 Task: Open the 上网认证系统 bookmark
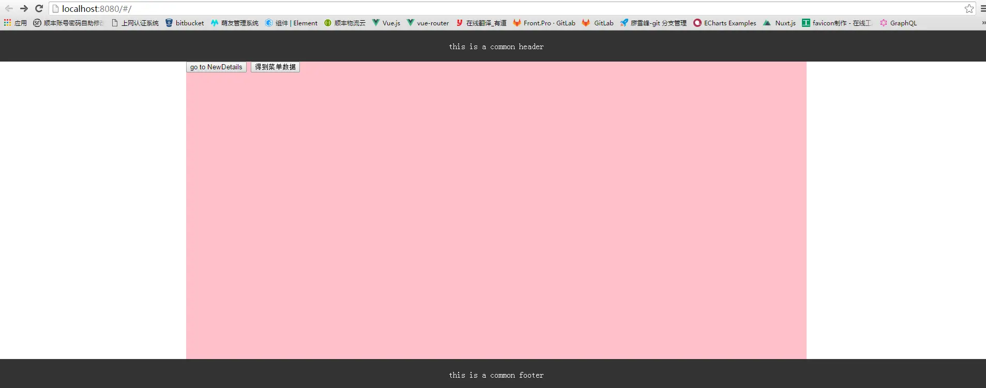click(135, 23)
